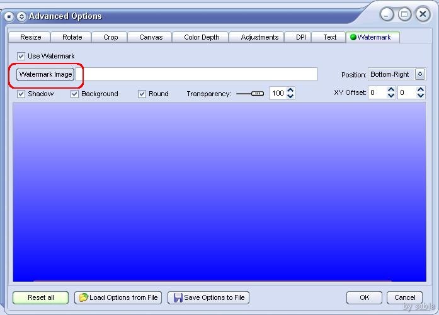Click the Save Options floppy disk icon
439x315 pixels.
click(x=178, y=297)
